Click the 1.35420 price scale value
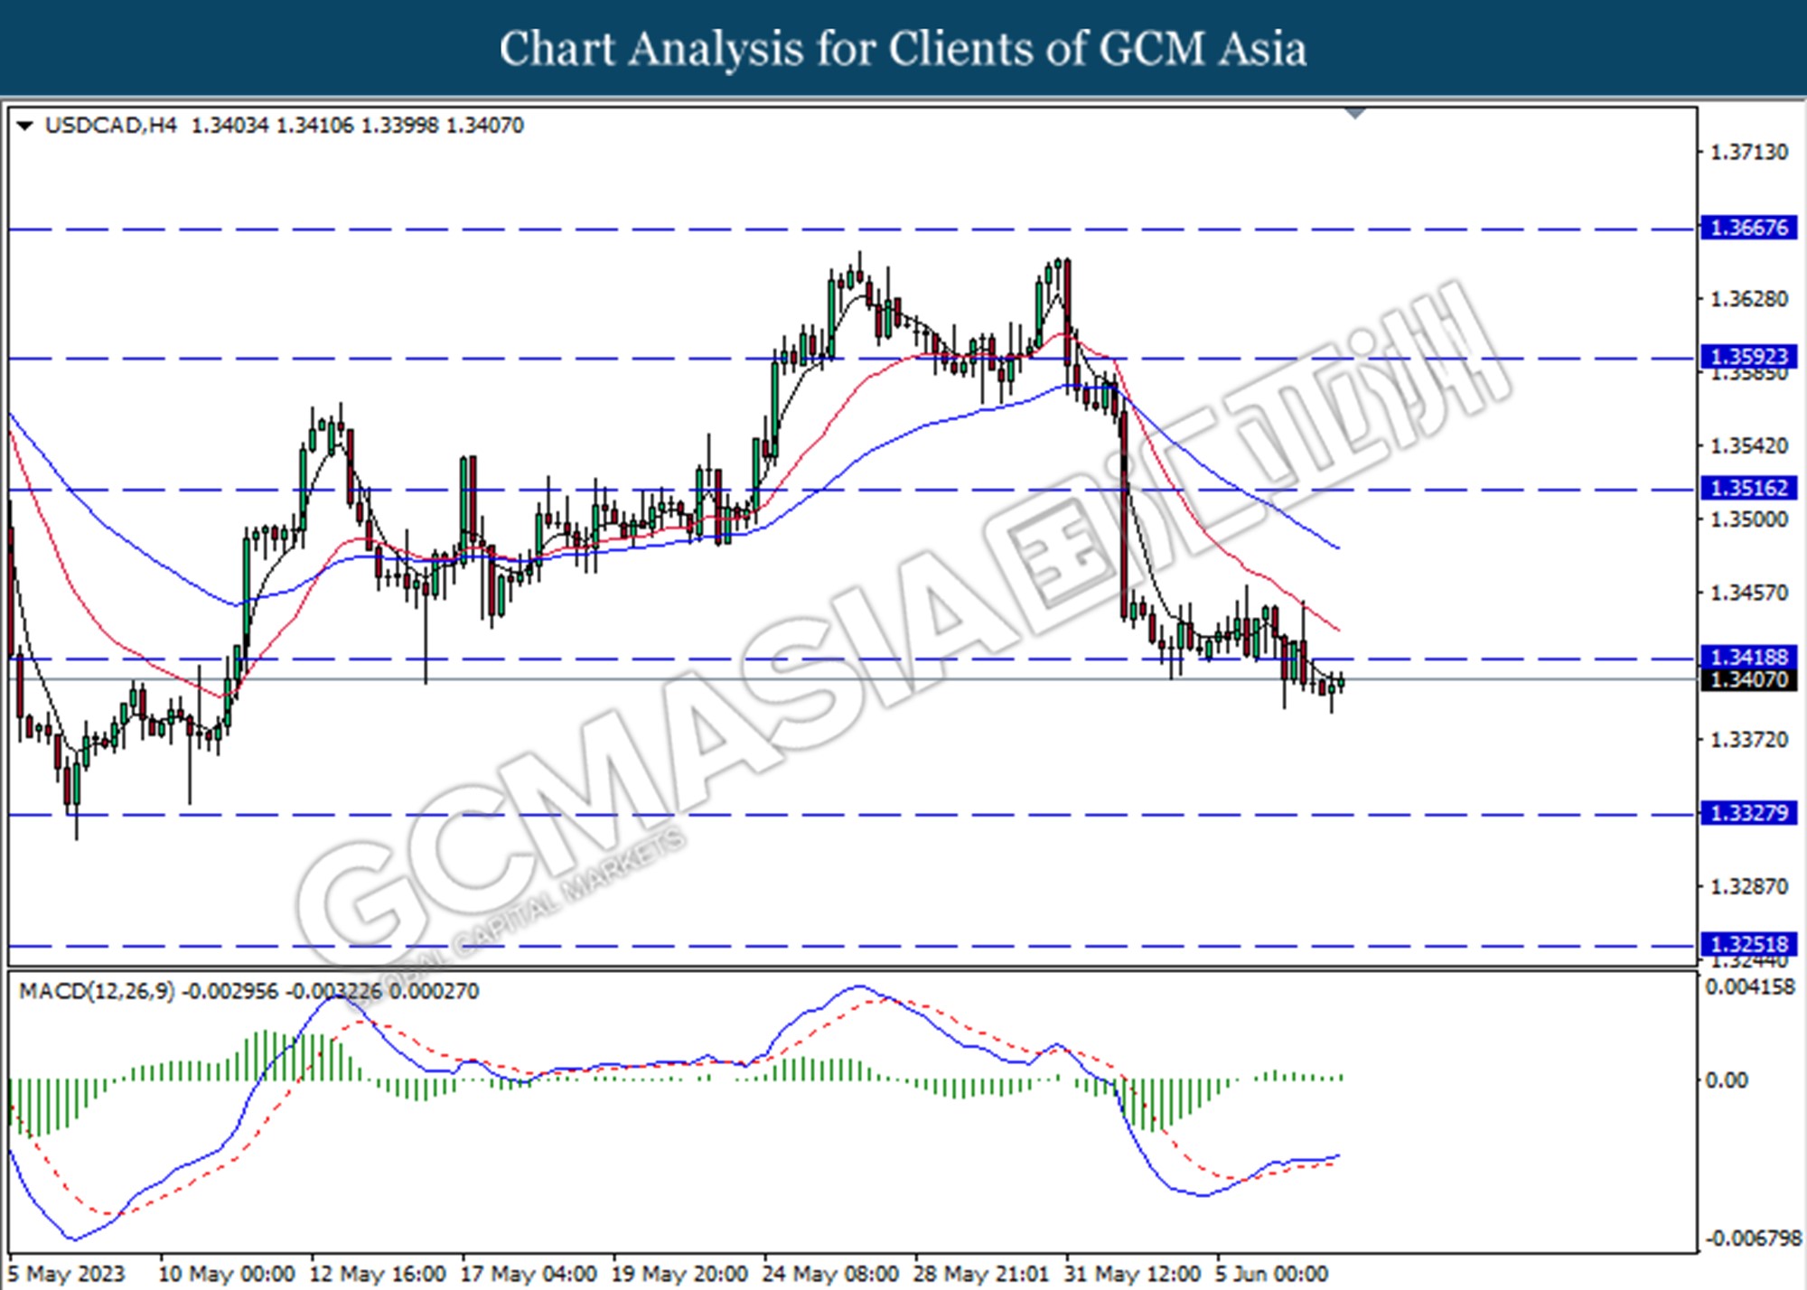The width and height of the screenshot is (1807, 1290). tap(1749, 446)
